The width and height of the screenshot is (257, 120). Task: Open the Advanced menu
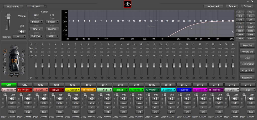pos(213,6)
